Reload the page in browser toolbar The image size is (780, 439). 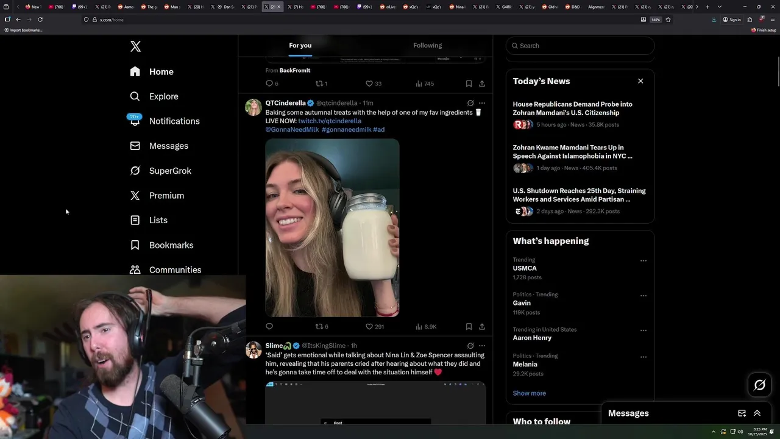point(40,20)
